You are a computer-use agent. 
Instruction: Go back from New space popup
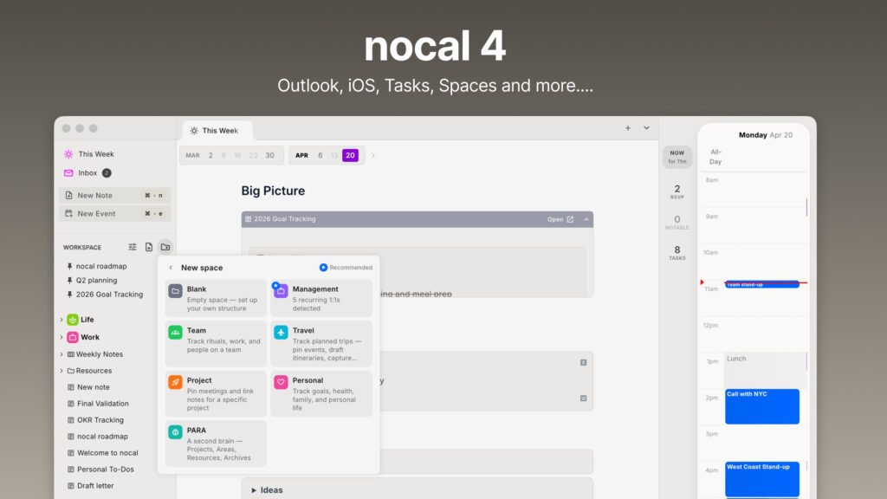[x=171, y=268]
